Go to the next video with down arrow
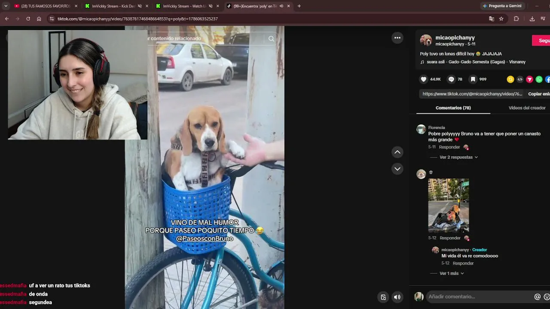This screenshot has height=309, width=550. (397, 169)
